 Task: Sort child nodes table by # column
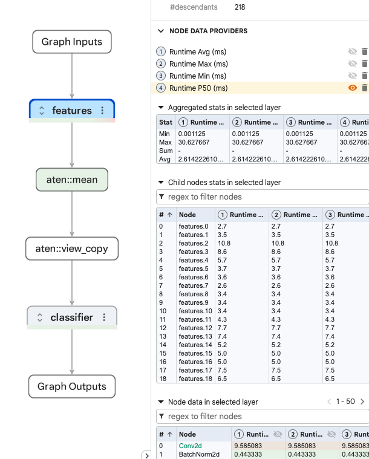(x=165, y=215)
